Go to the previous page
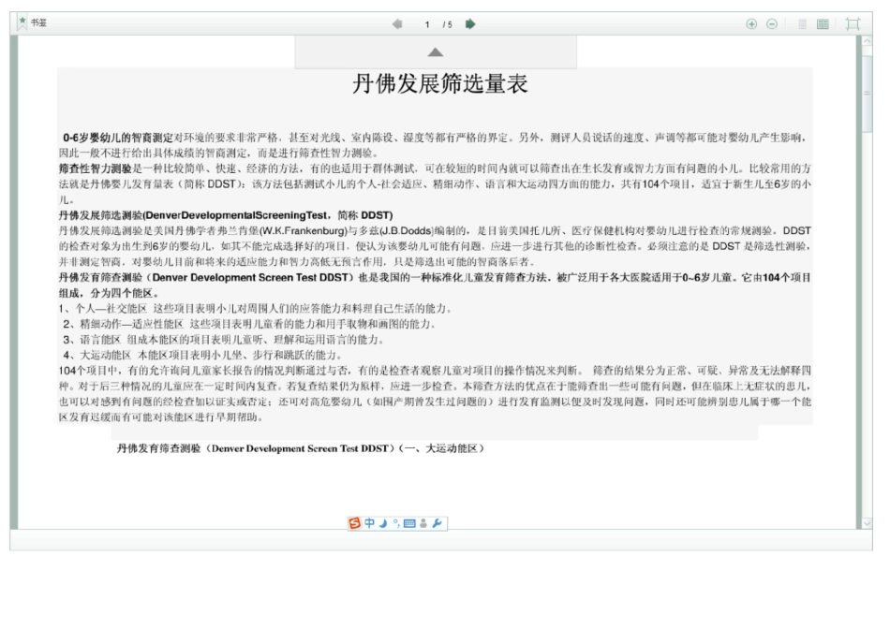Viewport: 890px width, 629px height. click(397, 24)
